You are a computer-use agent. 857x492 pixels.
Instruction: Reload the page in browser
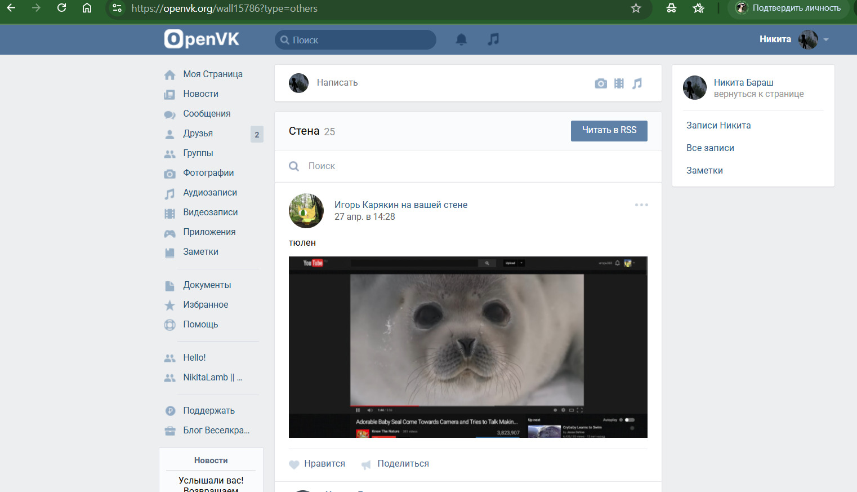(x=62, y=8)
